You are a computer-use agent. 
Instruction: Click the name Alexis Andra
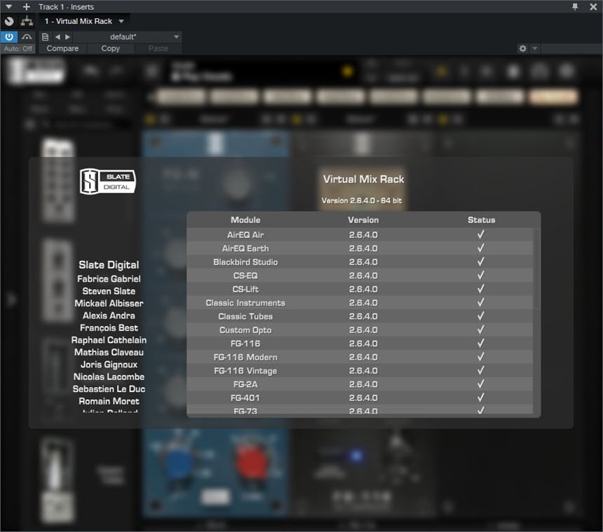[x=109, y=316]
